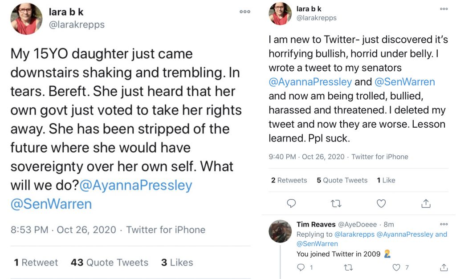Show the 3 Likes on left tweet
This screenshot has height=279, width=456.
(x=177, y=263)
